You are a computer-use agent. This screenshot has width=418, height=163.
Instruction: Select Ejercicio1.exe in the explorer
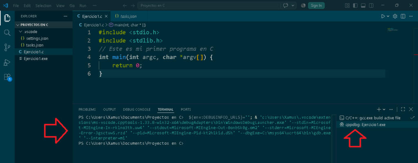[x=44, y=58]
